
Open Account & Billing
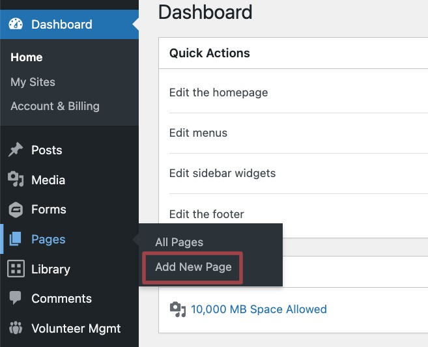point(55,106)
